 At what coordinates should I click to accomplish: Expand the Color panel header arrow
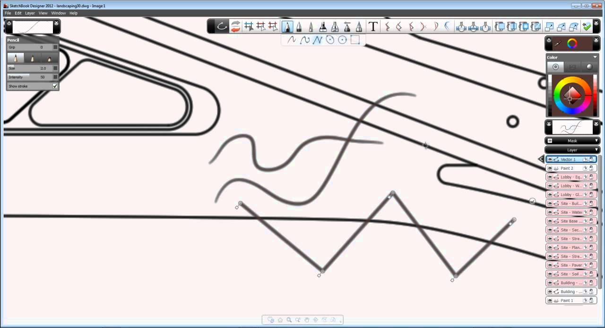coord(595,57)
